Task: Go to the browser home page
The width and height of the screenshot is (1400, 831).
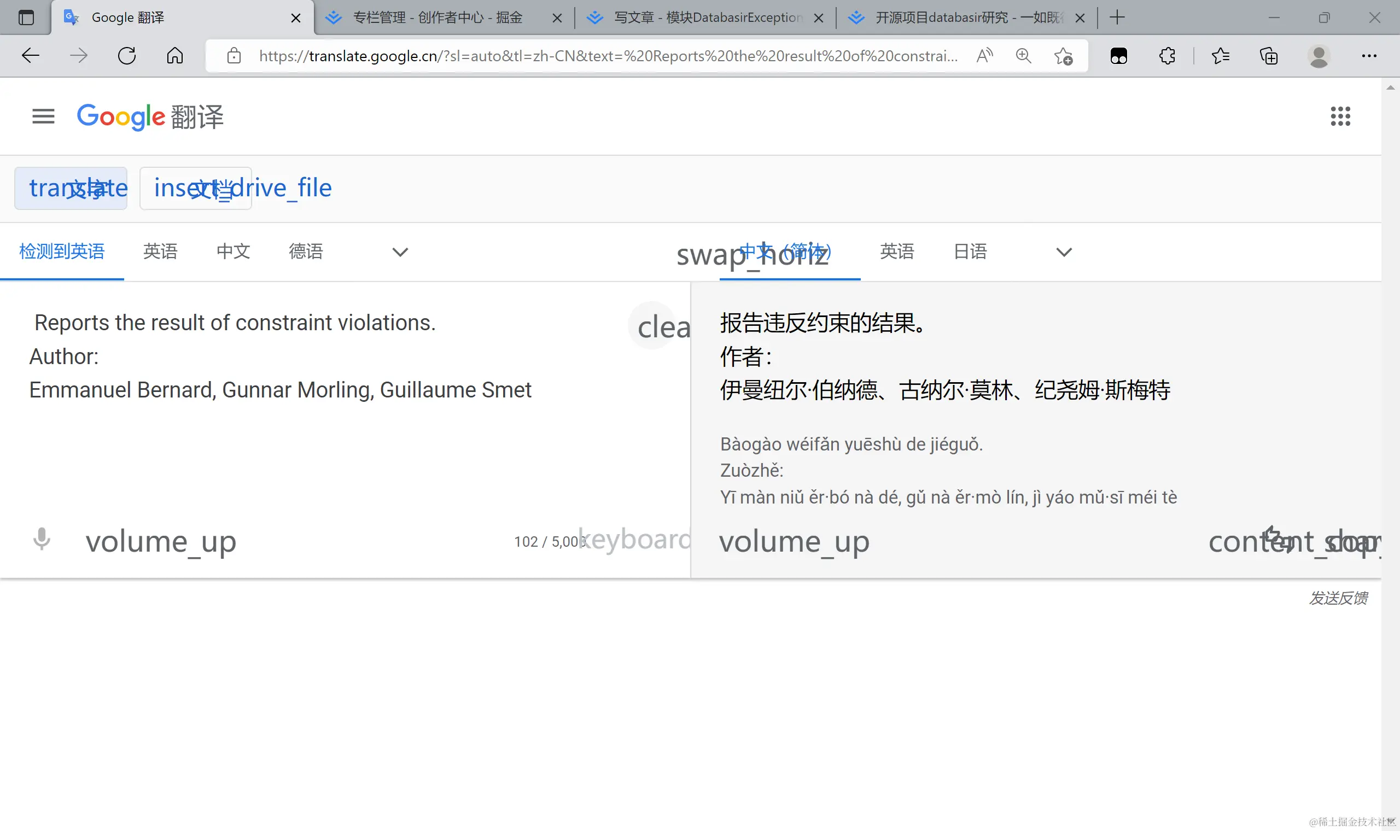Action: pyautogui.click(x=174, y=55)
